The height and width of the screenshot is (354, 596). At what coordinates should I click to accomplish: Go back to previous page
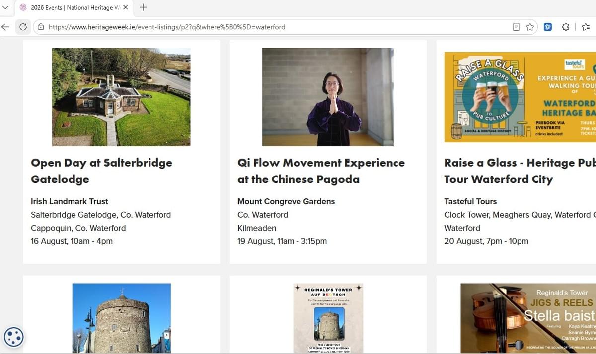tap(5, 27)
